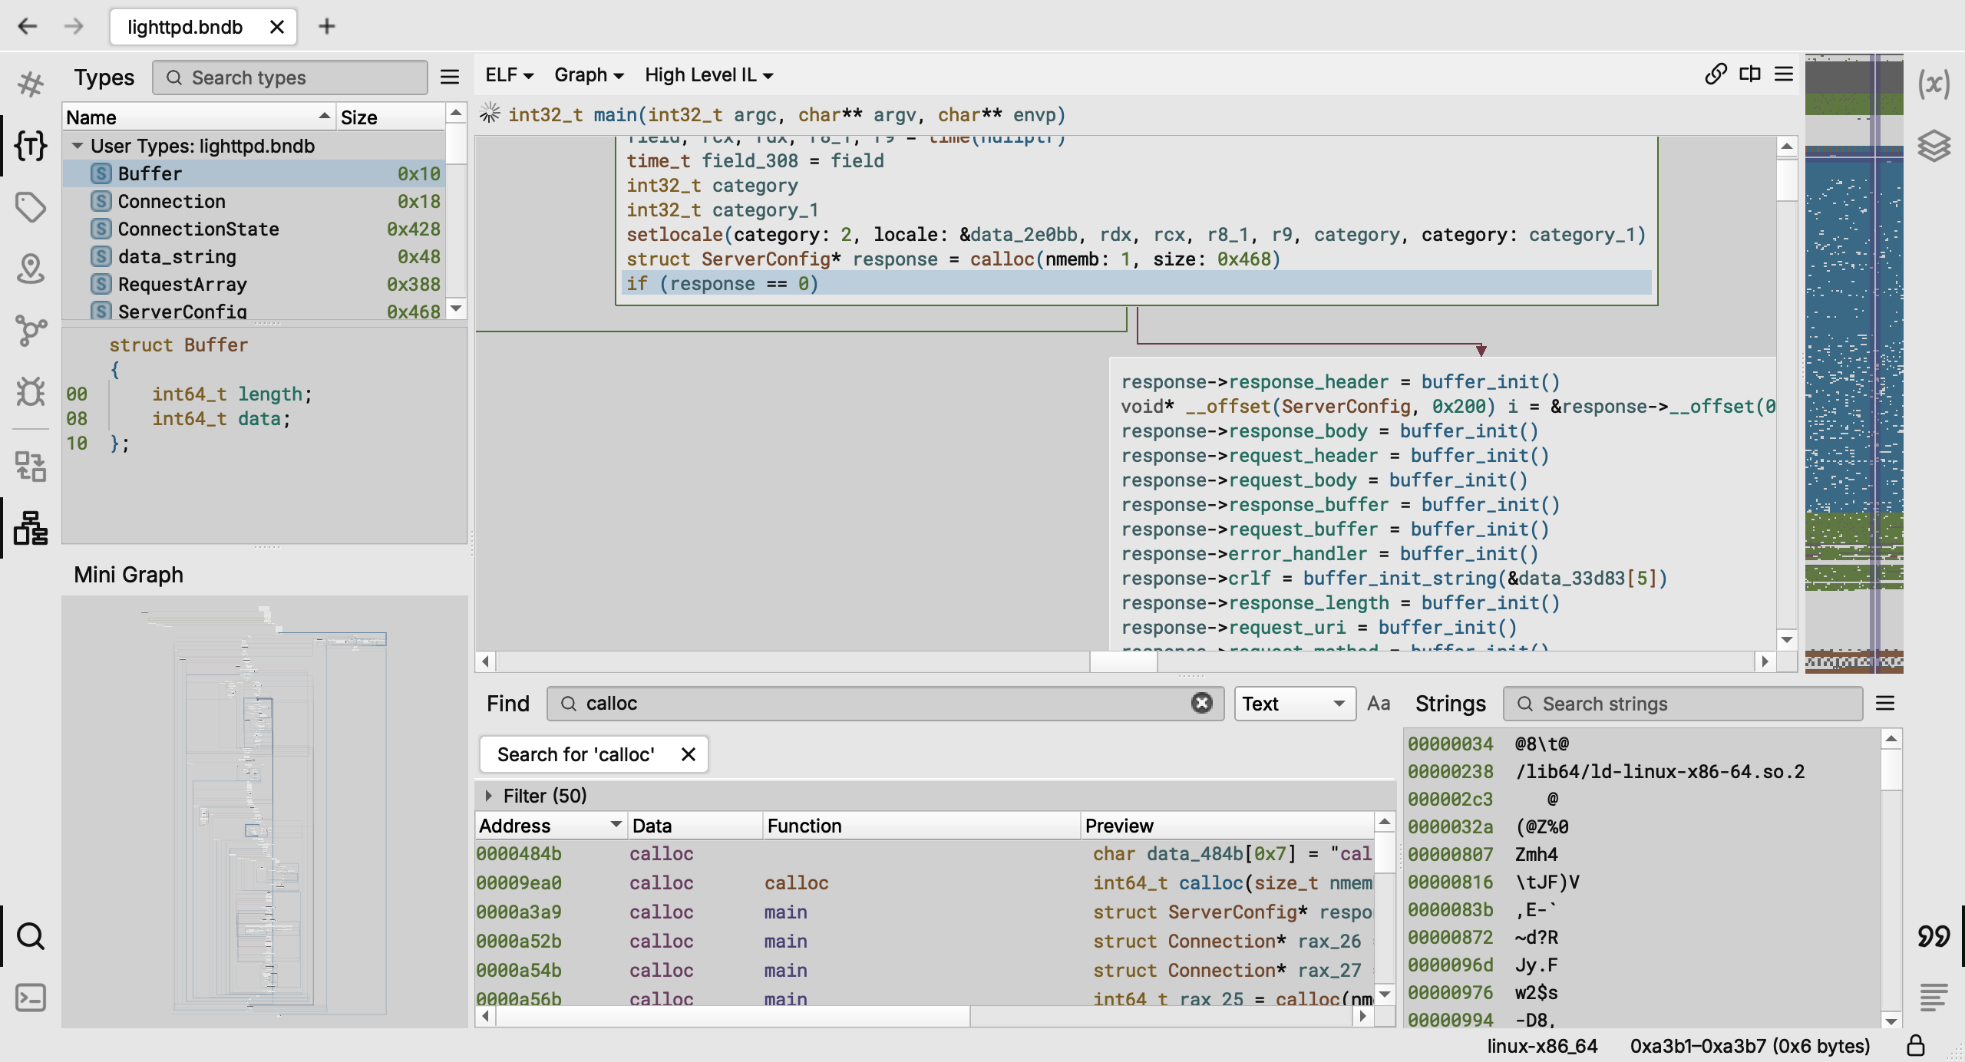Open the Text search type dropdown
This screenshot has height=1062, width=1965.
(x=1294, y=704)
